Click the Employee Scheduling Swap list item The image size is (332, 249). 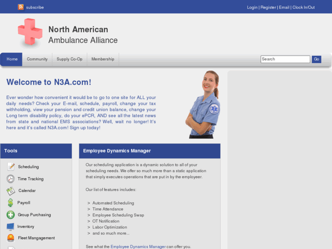(118, 215)
